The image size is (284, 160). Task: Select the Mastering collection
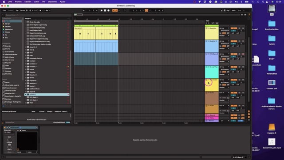[x=9, y=29]
